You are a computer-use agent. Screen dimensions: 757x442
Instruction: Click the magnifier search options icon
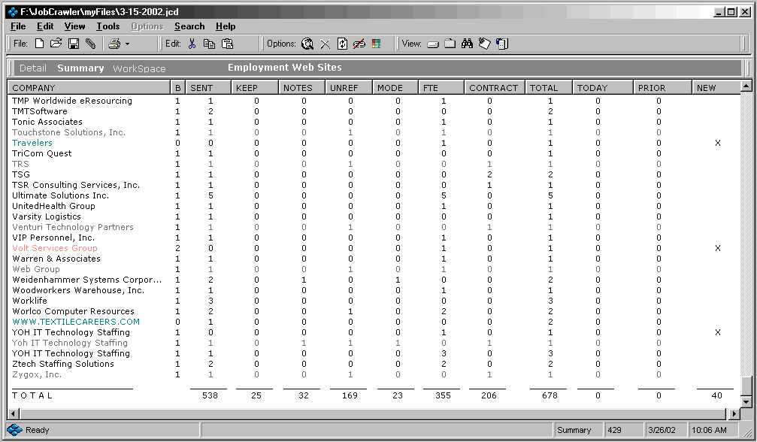pos(307,44)
